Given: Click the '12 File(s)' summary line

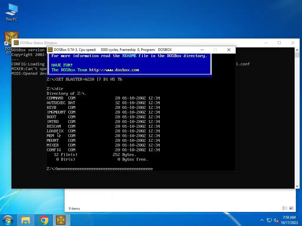Looking at the screenshot, I should point(95,155).
